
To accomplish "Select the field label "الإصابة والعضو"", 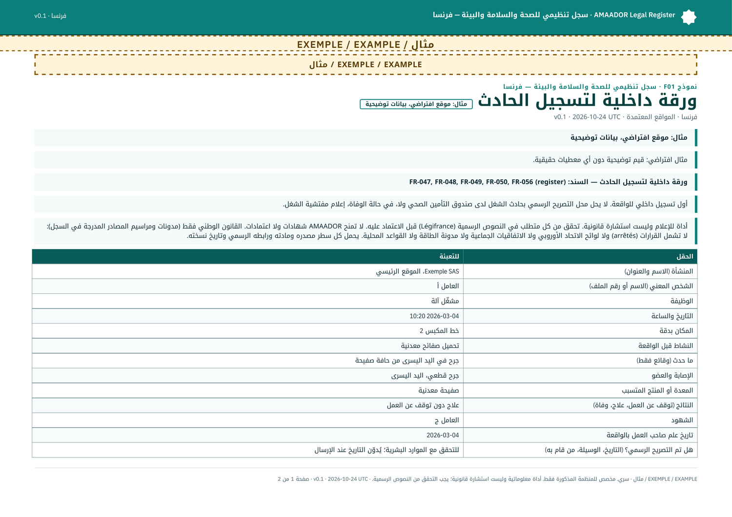I will (672, 376).
